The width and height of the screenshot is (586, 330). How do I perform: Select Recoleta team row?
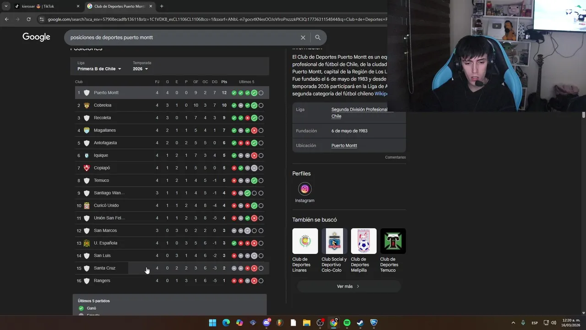pyautogui.click(x=172, y=118)
